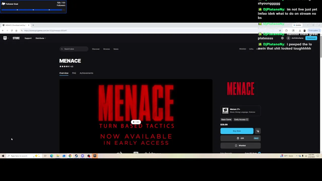Open Steam from taskbar
The height and width of the screenshot is (181, 322).
[x=76, y=156]
